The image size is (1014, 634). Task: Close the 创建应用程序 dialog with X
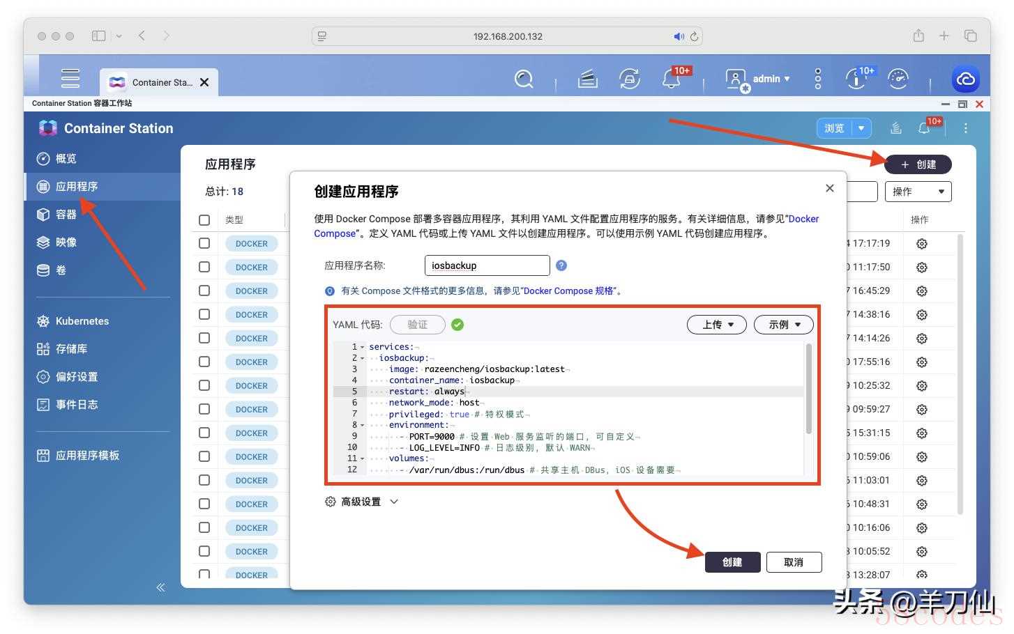(829, 188)
